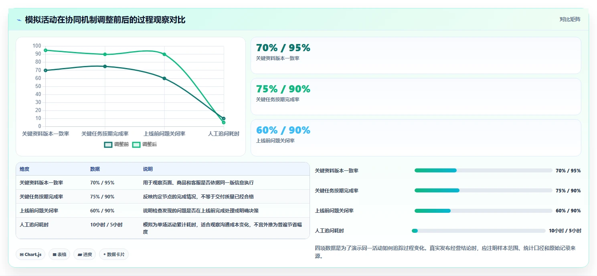597x276 pixels.
Task: Click the 数据 table column header
Action: 95,169
